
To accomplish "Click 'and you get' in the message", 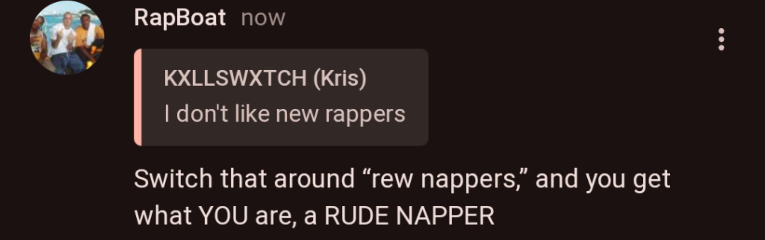I will [603, 180].
